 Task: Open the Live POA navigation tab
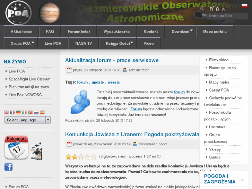point(53,43)
